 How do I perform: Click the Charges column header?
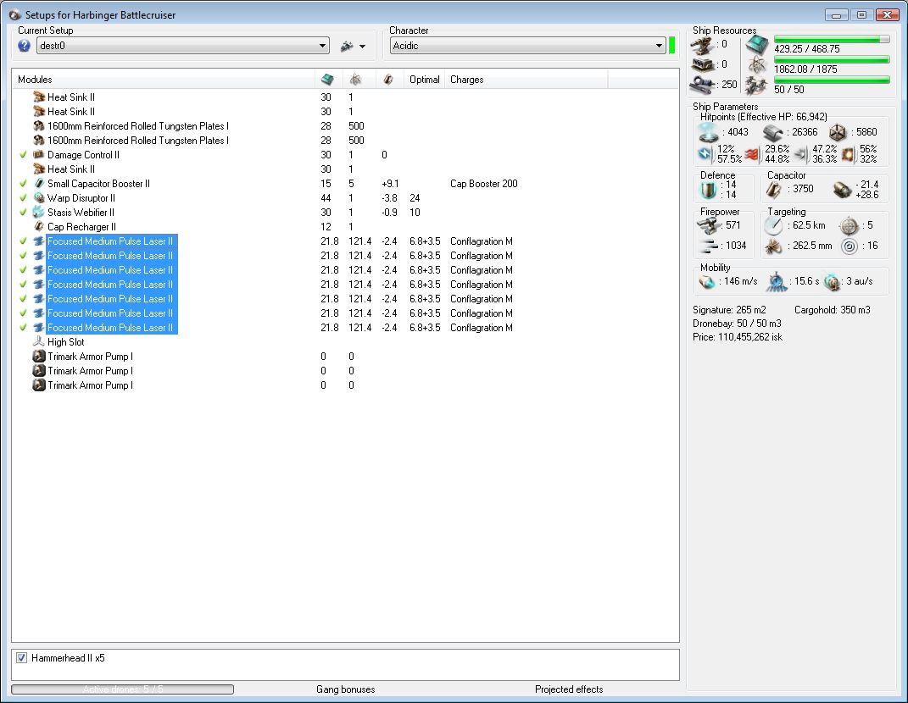467,80
